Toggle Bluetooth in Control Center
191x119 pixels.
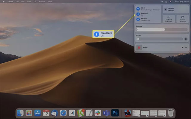(x=138, y=14)
